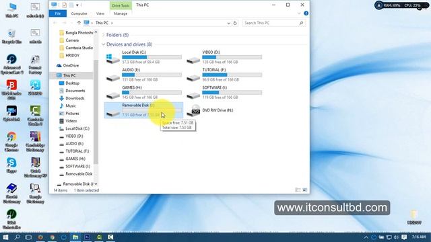Collapse the Devices and drives (8) group

pyautogui.click(x=103, y=44)
